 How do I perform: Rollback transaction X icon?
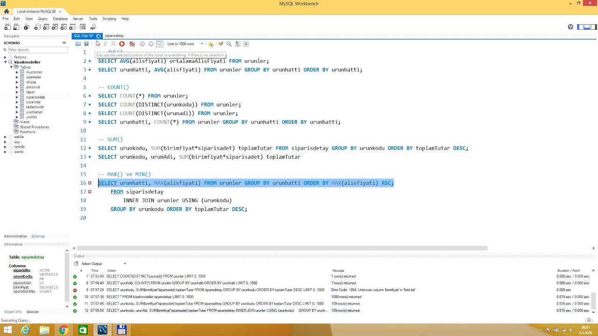pos(151,44)
